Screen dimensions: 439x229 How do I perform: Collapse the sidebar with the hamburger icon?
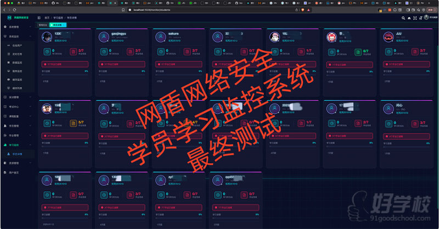(39, 18)
